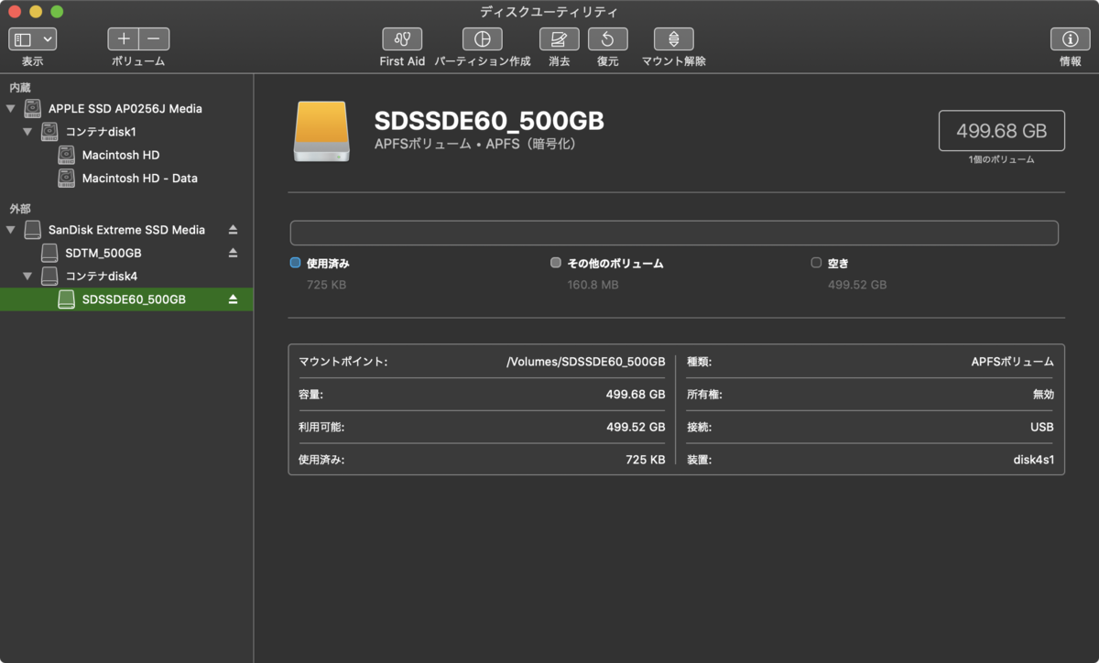The image size is (1099, 663).
Task: Delete a volume with the minus button
Action: click(154, 39)
